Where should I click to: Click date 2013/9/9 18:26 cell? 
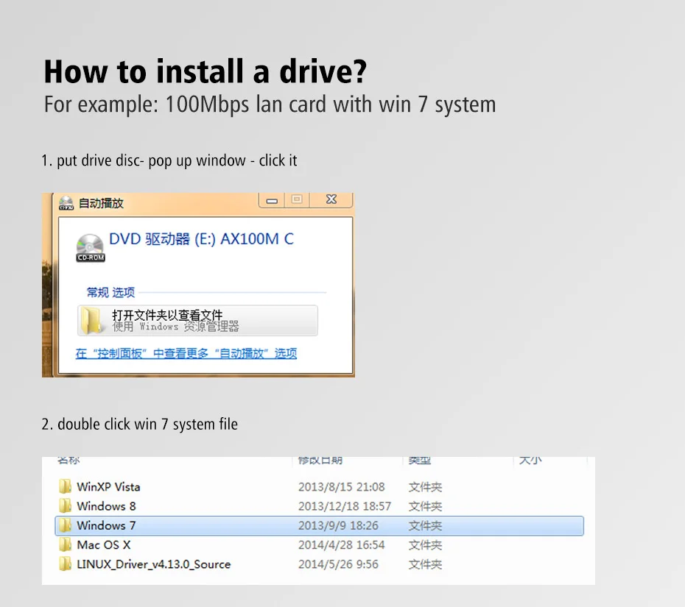(x=338, y=525)
